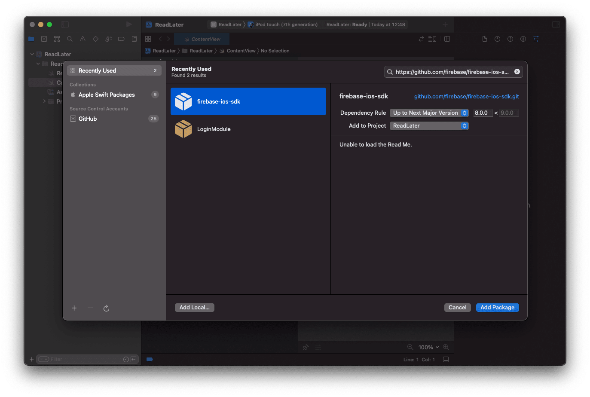Open the editor options lines icon
Viewport: 590px width, 397px height.
point(432,39)
